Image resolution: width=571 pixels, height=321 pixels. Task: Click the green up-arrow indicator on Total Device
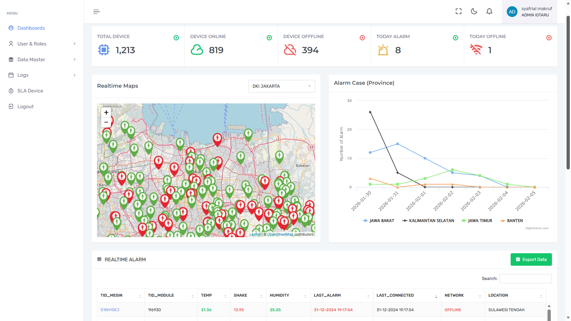tap(176, 38)
